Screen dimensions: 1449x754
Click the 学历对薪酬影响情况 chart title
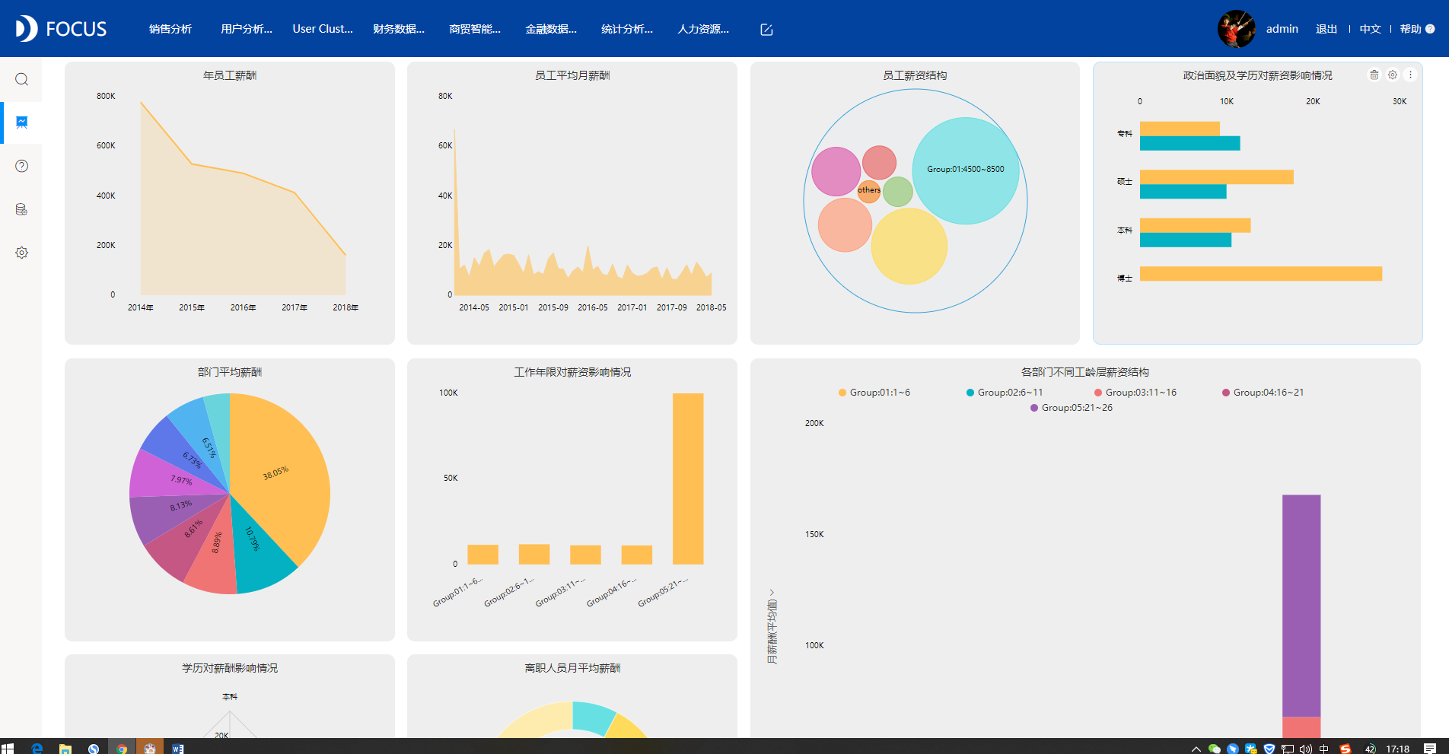coord(230,668)
